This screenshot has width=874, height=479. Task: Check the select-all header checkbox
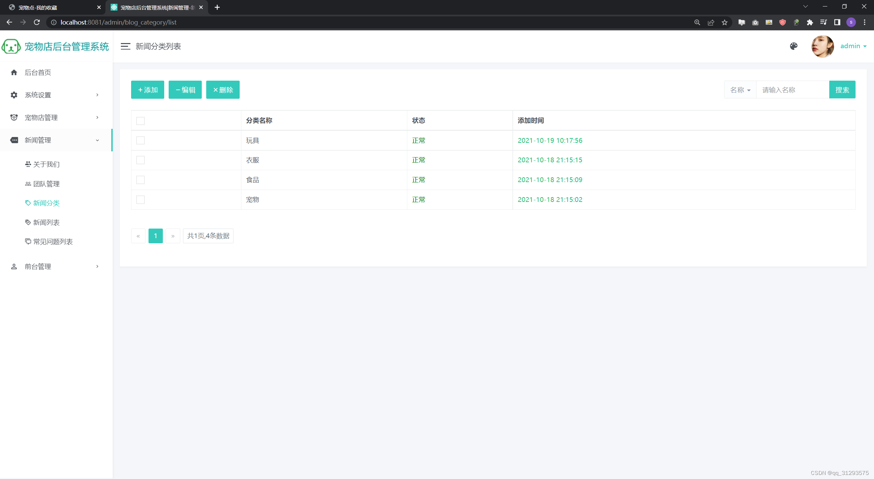point(140,121)
